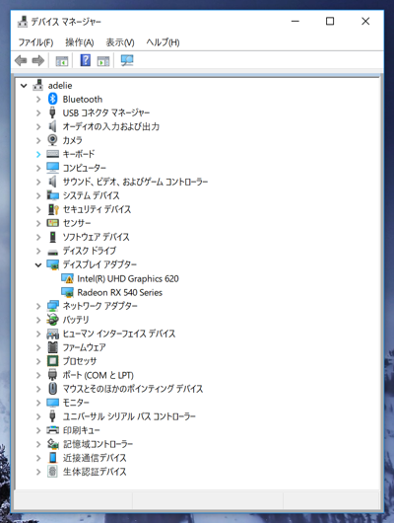Click the mouse icon for マウスとそのほかのポインティング デバイス
This screenshot has width=394, height=523.
(x=52, y=389)
